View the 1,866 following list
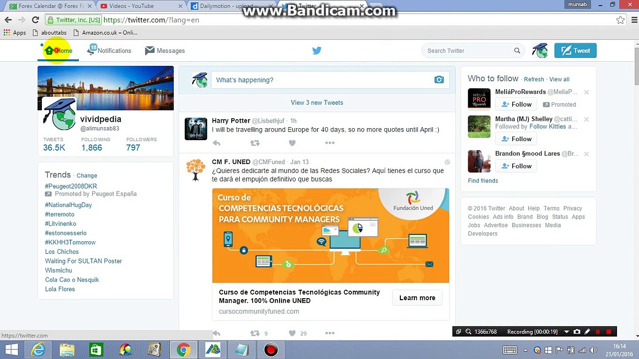 (91, 148)
